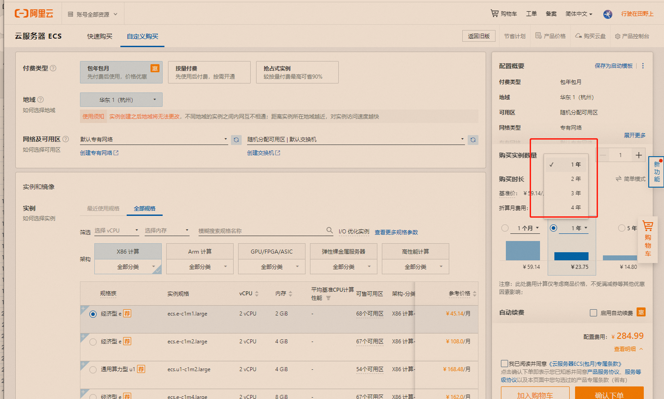Screen dimensions: 664x399
Task: Click the 惠 badge next to 启用自动续费
Action: [x=641, y=312]
